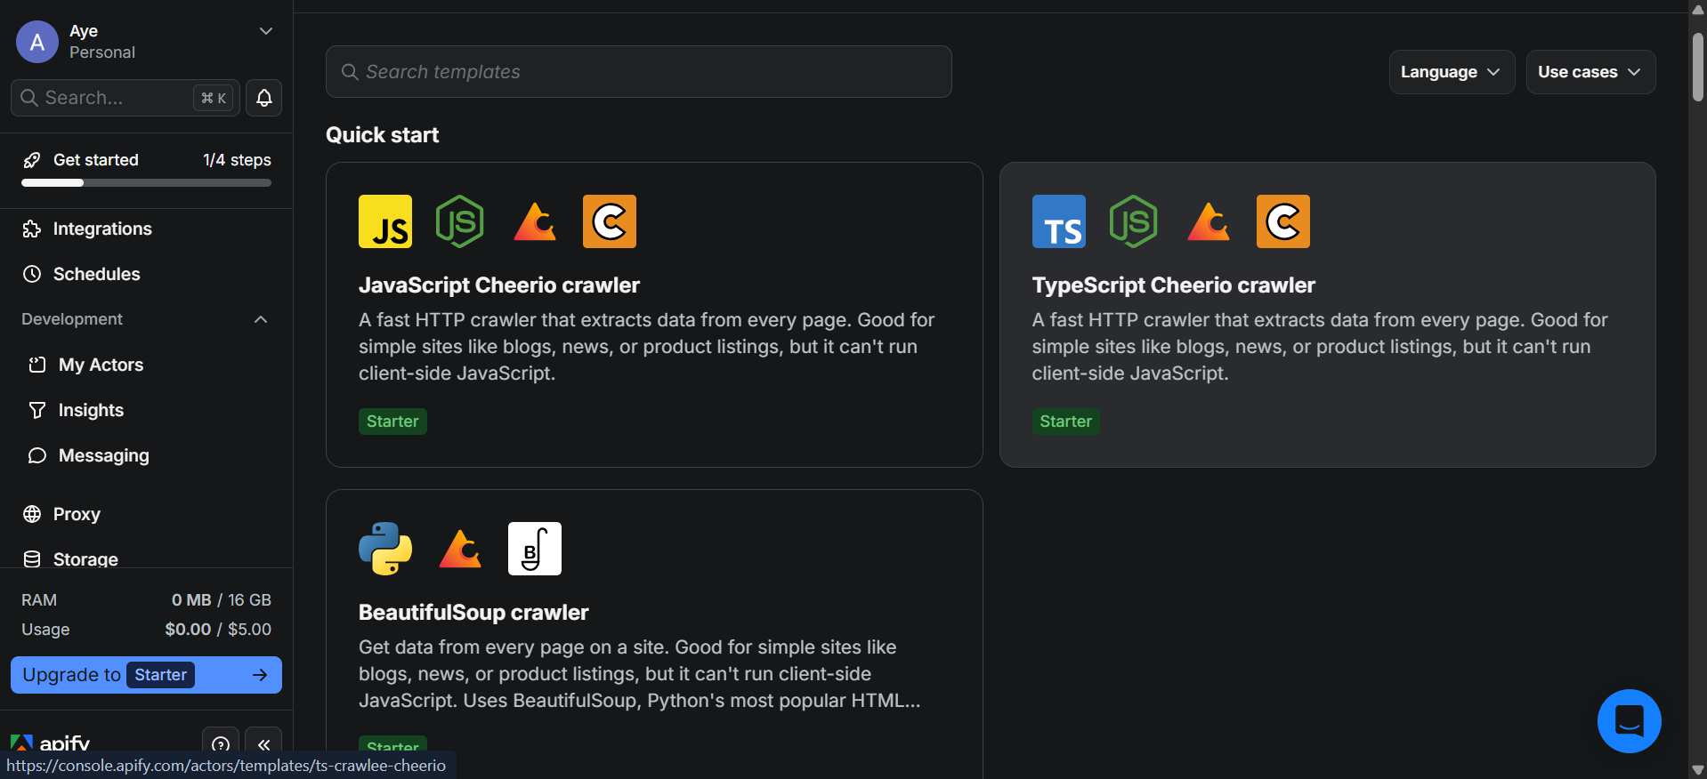Click Python icon on BeautifulSoup card
This screenshot has width=1707, height=779.
[385, 549]
